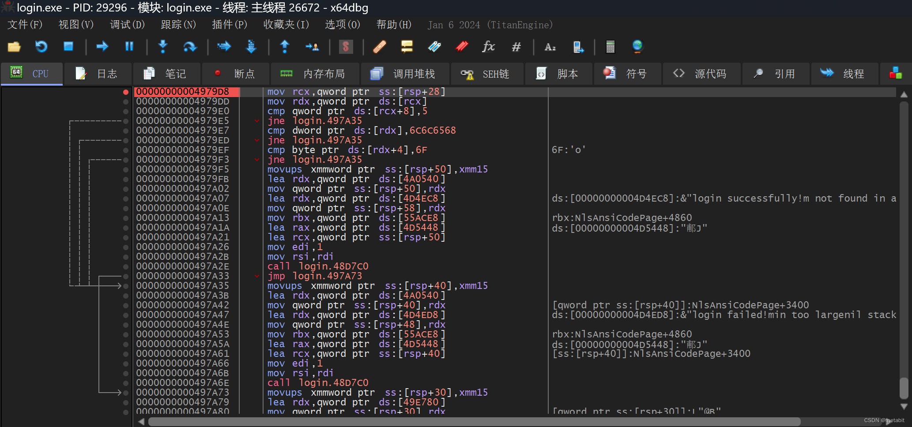The height and width of the screenshot is (427, 912).
Task: Open Scylla plugin icon with red S
Action: [x=346, y=46]
